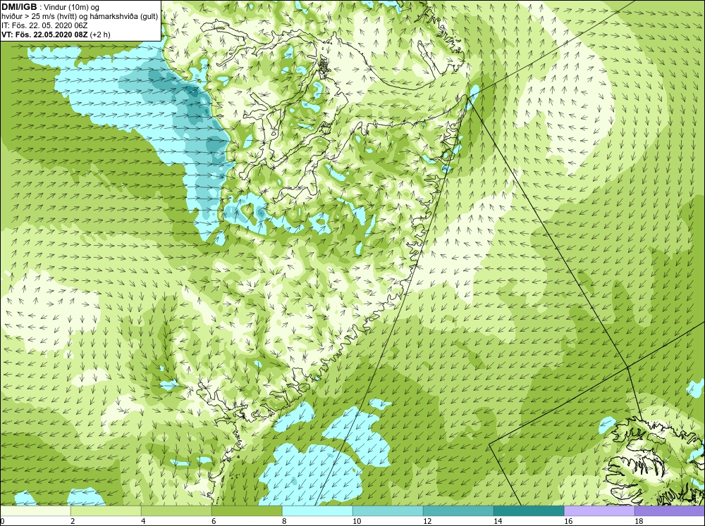
Task: Click the 'VT: Fös. 22.05.2020 08Z' valid time line
Action: coord(56,35)
